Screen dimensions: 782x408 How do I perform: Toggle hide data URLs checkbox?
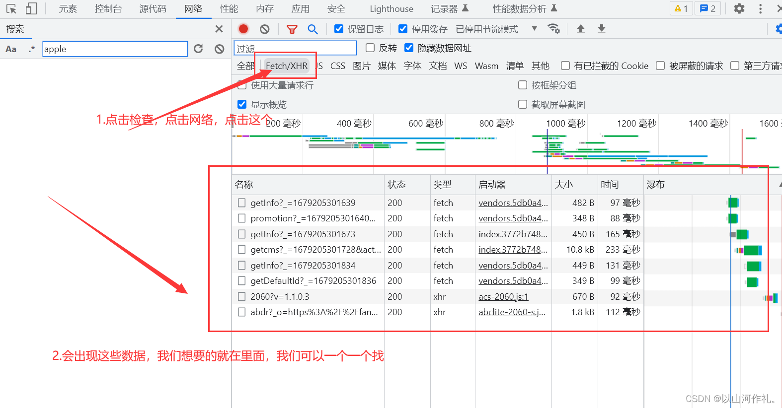tap(409, 48)
